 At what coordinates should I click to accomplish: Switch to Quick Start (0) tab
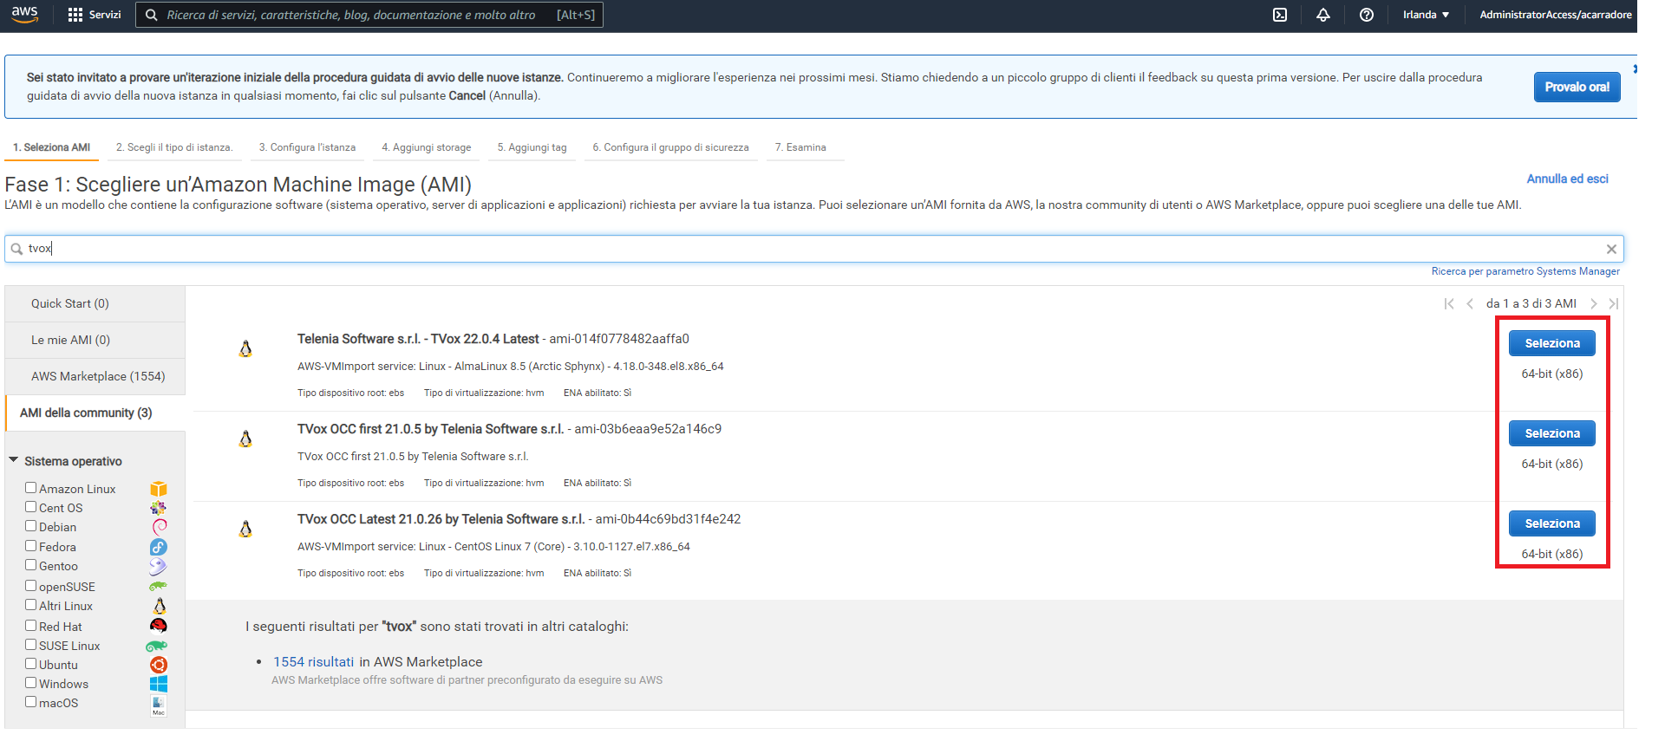coord(95,304)
